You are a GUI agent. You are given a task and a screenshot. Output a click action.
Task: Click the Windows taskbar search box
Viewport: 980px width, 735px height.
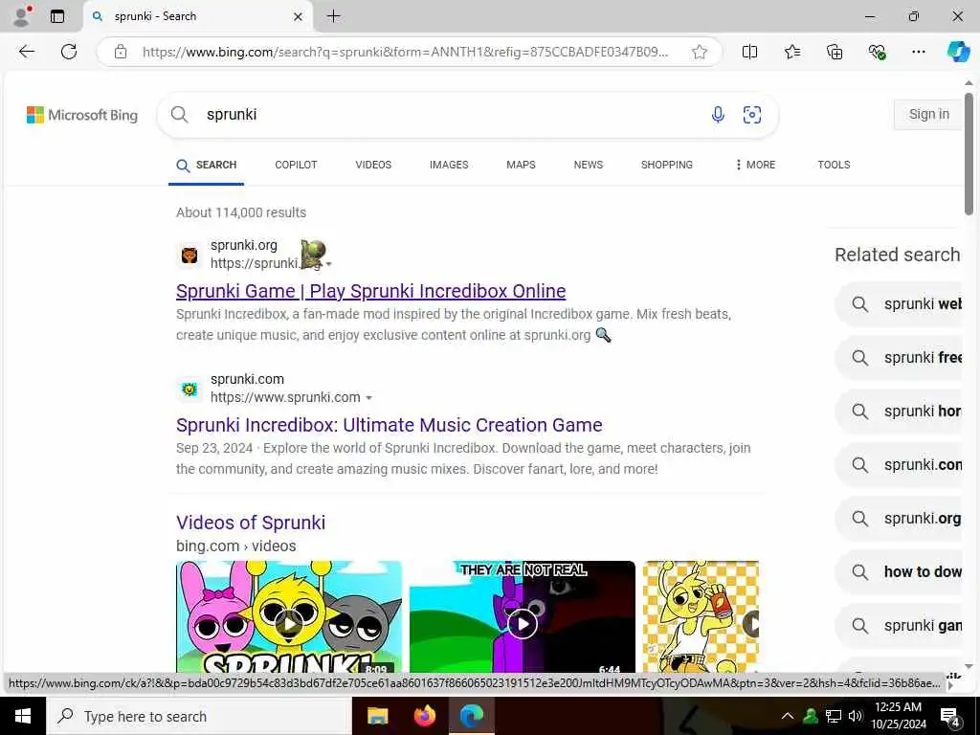point(199,716)
